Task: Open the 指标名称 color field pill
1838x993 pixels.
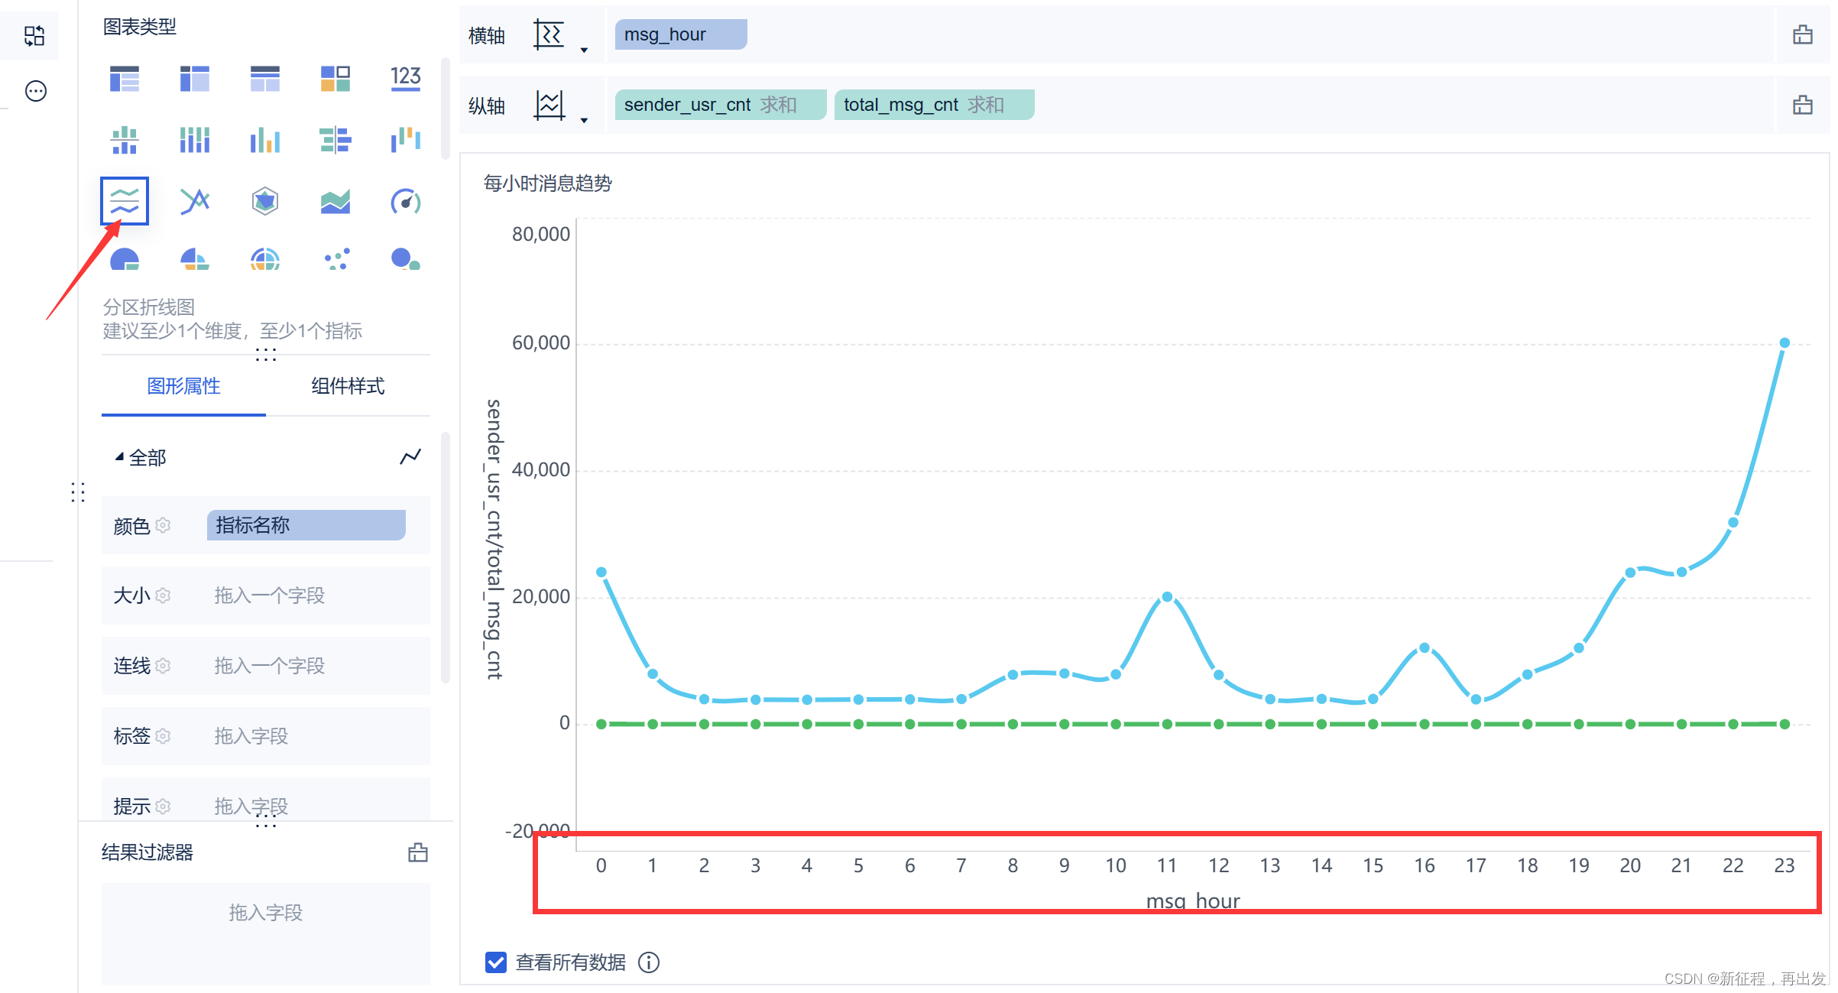Action: [x=306, y=525]
